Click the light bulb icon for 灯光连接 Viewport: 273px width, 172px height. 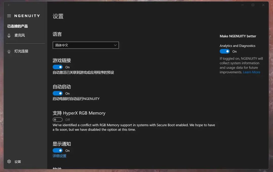pos(9,52)
